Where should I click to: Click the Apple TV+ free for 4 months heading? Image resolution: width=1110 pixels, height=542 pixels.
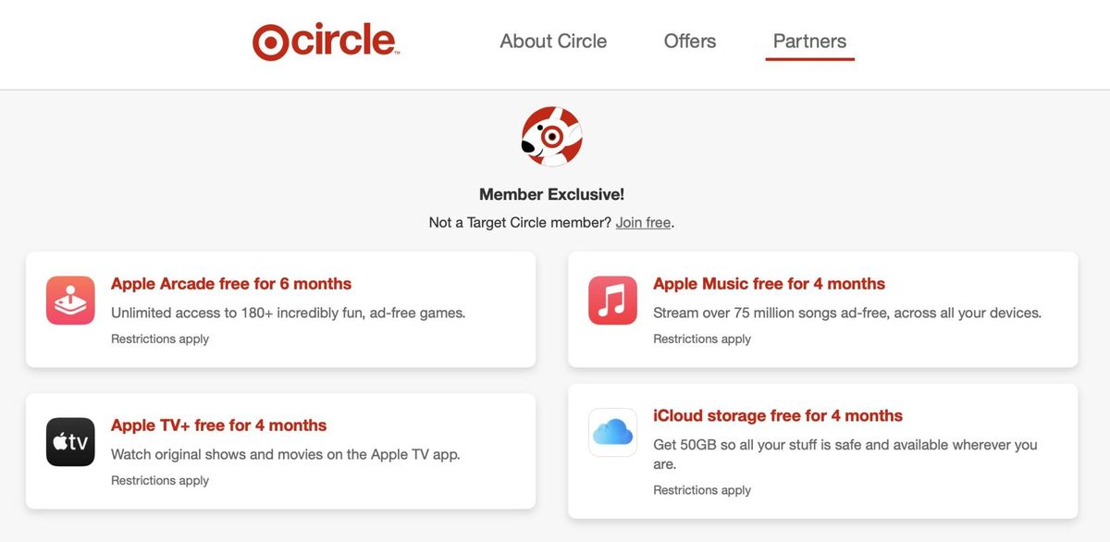pyautogui.click(x=218, y=425)
